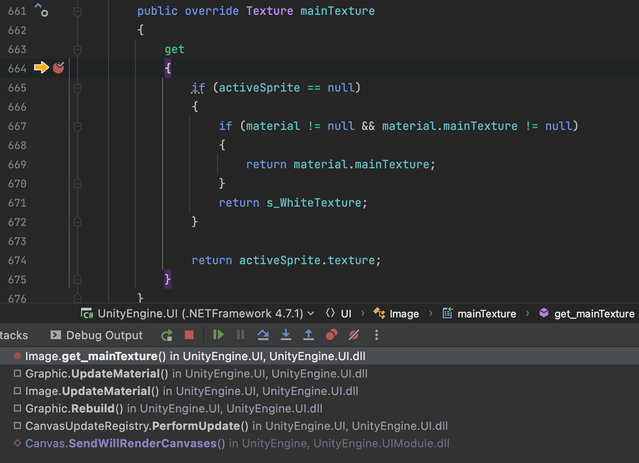Collapse the get accessor fold at line 663
This screenshot has height=463, width=639.
[78, 50]
